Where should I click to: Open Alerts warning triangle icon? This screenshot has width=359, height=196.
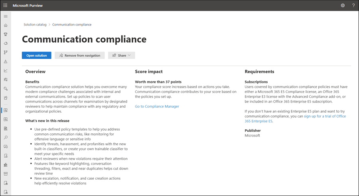(x=6, y=61)
